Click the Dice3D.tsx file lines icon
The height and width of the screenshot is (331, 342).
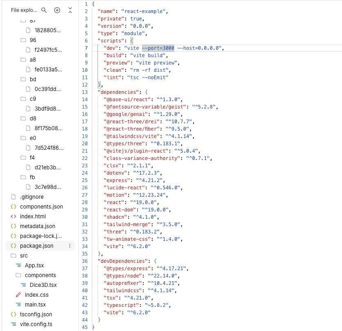23,285
